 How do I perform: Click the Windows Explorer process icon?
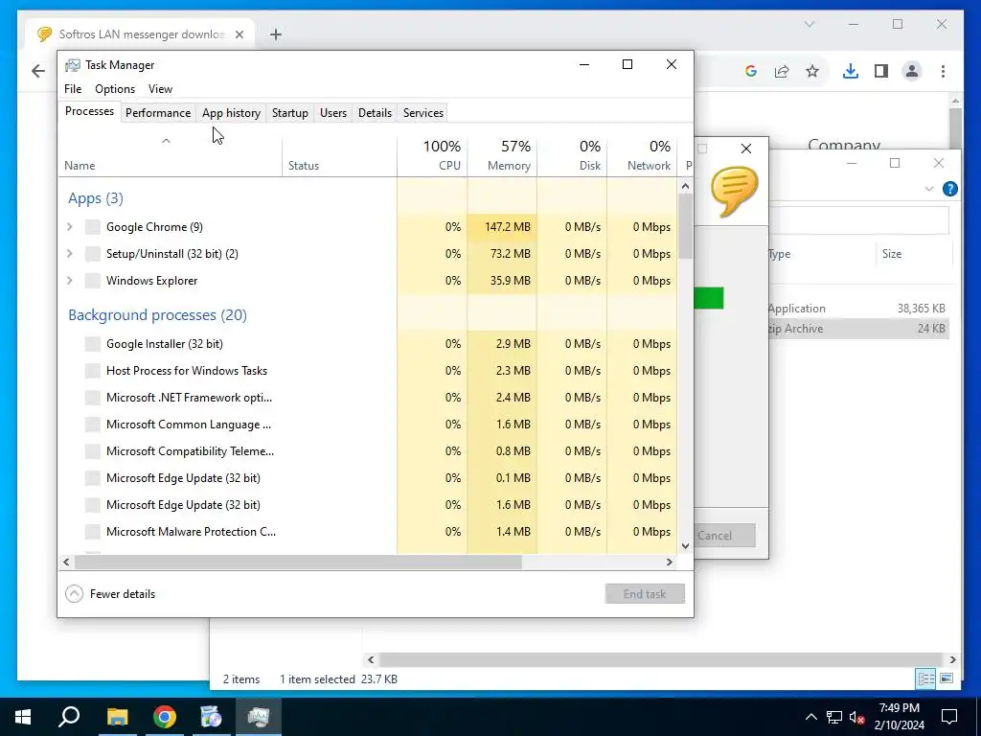point(93,281)
